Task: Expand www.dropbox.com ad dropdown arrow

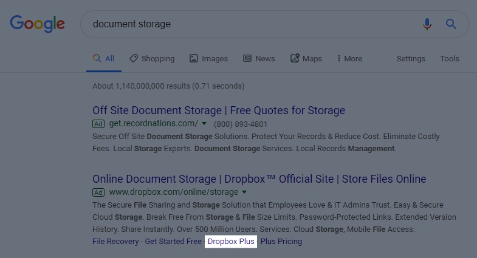Action: [244, 192]
